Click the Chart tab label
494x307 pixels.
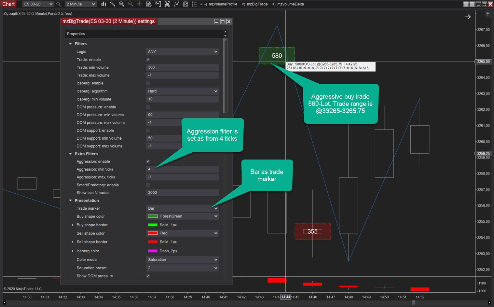click(x=9, y=4)
